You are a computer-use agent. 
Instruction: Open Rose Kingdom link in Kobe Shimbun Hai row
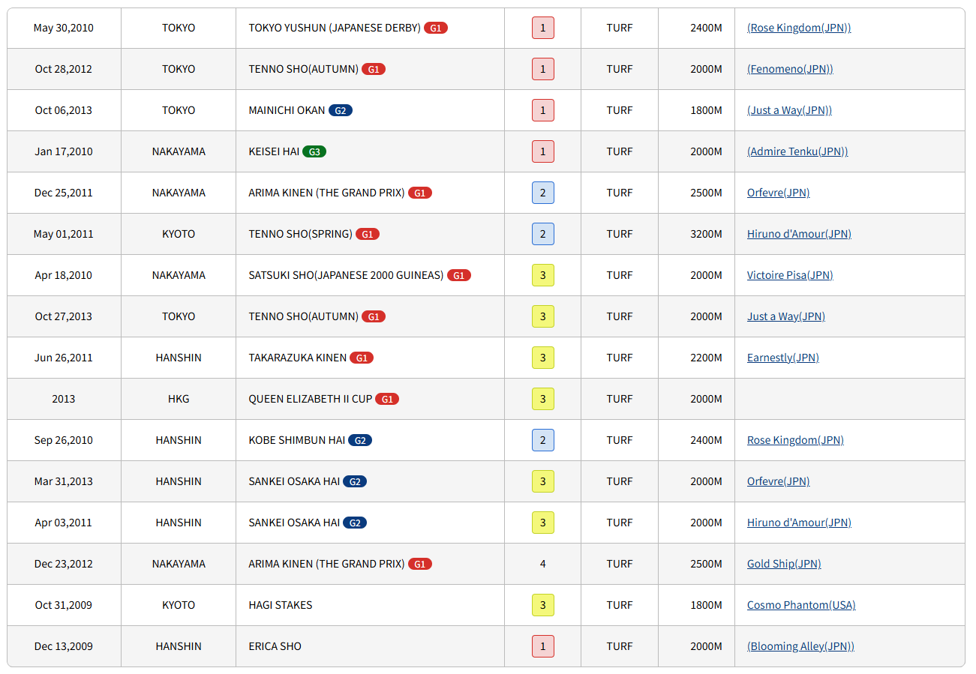tap(795, 440)
